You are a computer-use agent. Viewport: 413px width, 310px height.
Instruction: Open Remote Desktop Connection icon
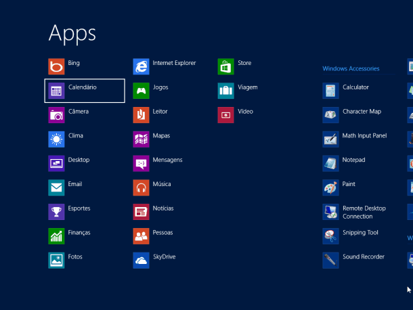pos(330,212)
